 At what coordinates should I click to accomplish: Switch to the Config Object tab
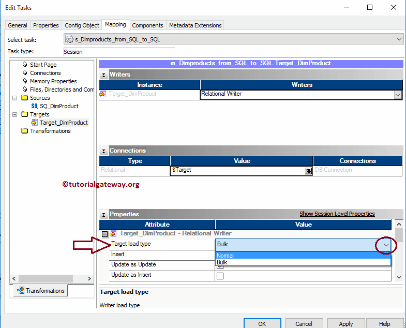82,25
